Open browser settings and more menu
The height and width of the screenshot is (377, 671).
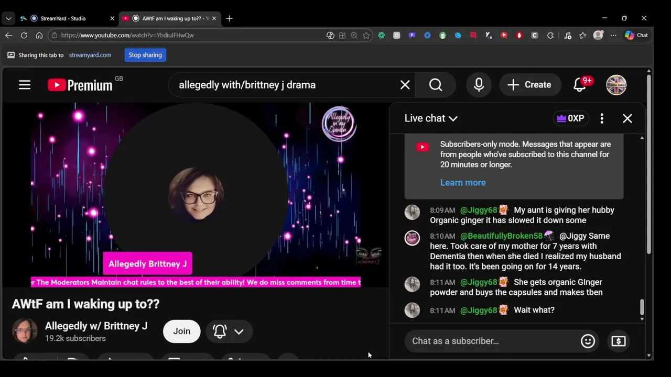pyautogui.click(x=613, y=35)
